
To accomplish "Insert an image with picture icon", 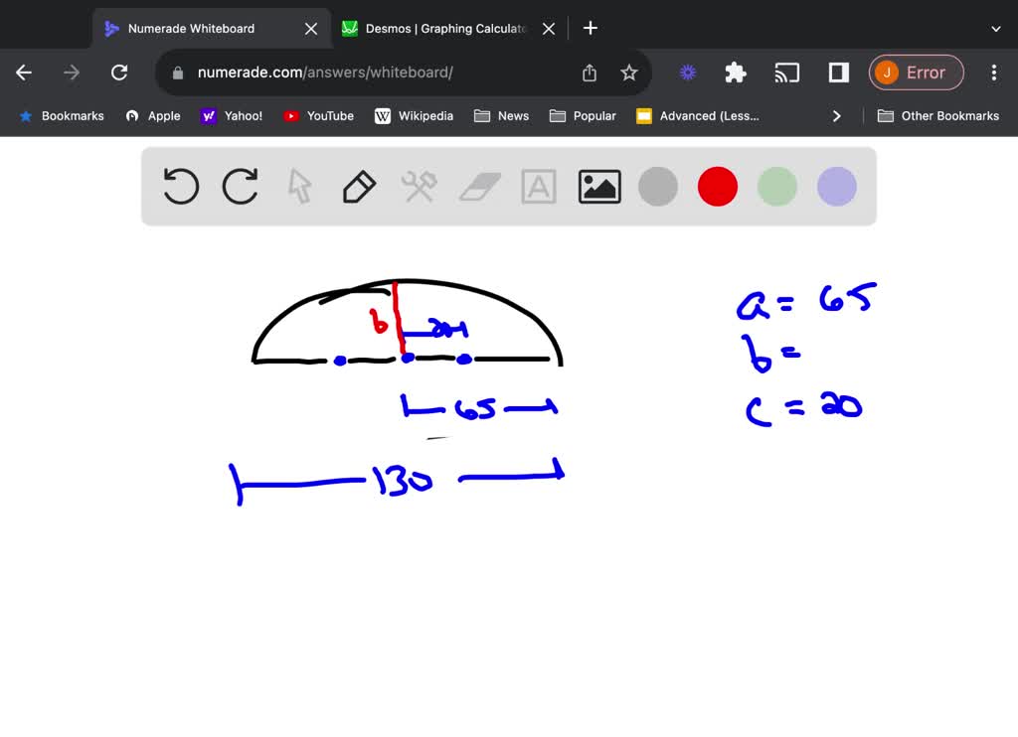I will pos(599,187).
